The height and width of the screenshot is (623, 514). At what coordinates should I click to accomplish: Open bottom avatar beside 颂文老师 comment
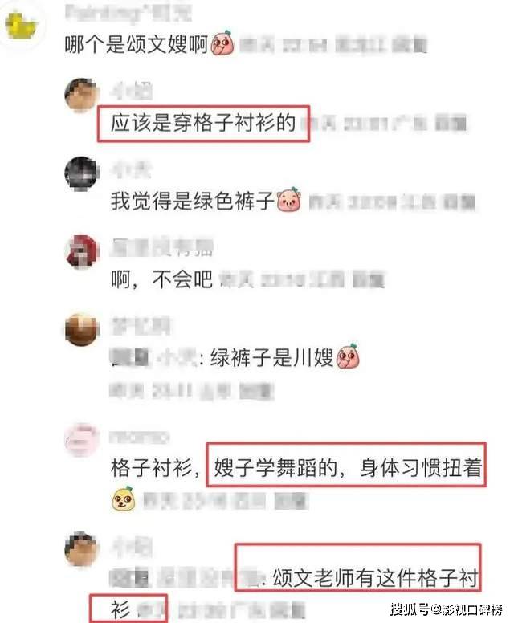pos(81,549)
